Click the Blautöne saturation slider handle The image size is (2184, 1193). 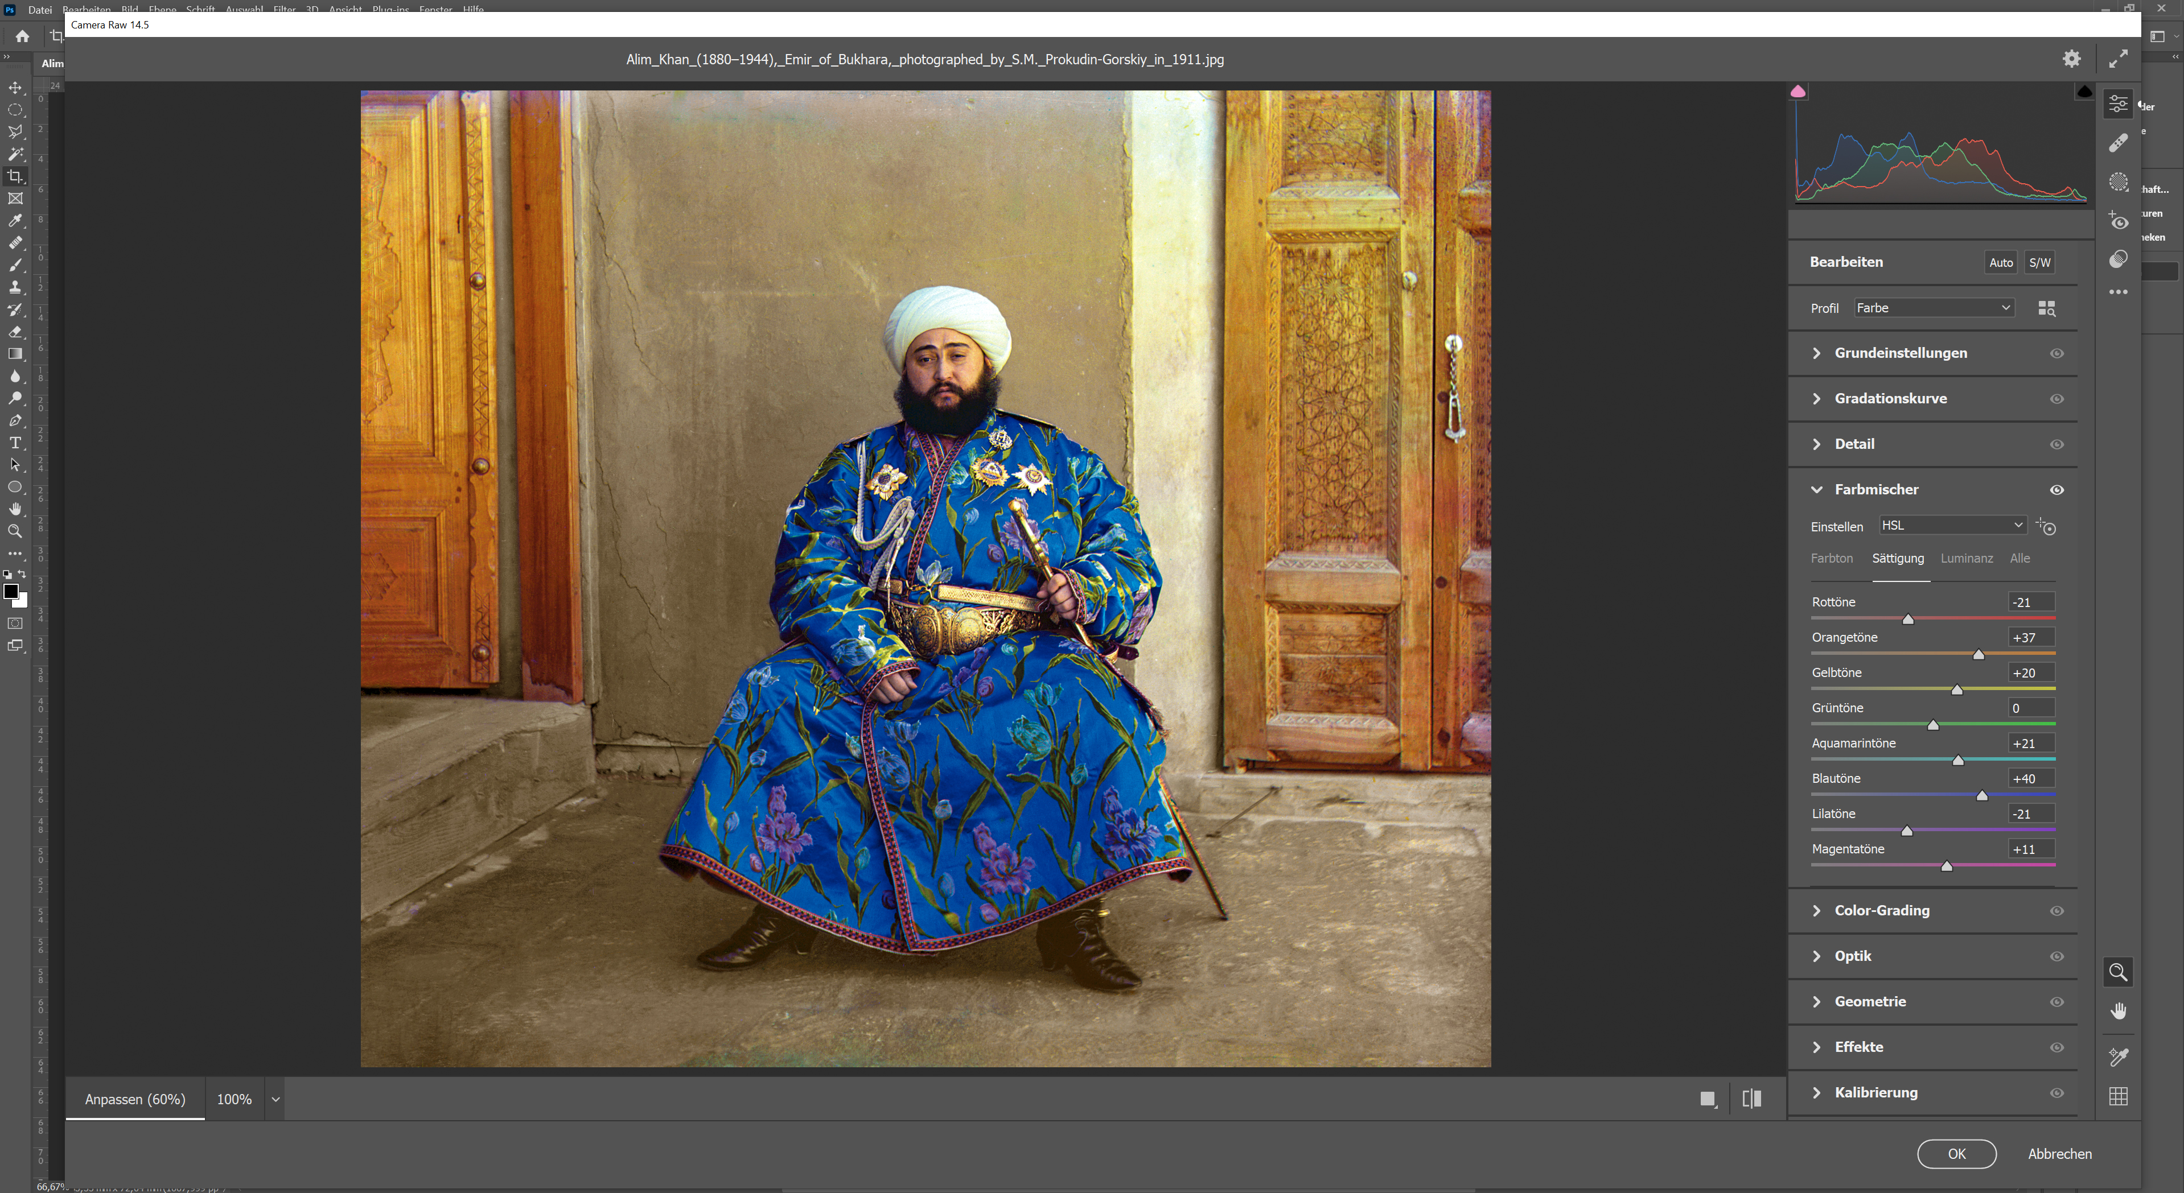pyautogui.click(x=1981, y=795)
